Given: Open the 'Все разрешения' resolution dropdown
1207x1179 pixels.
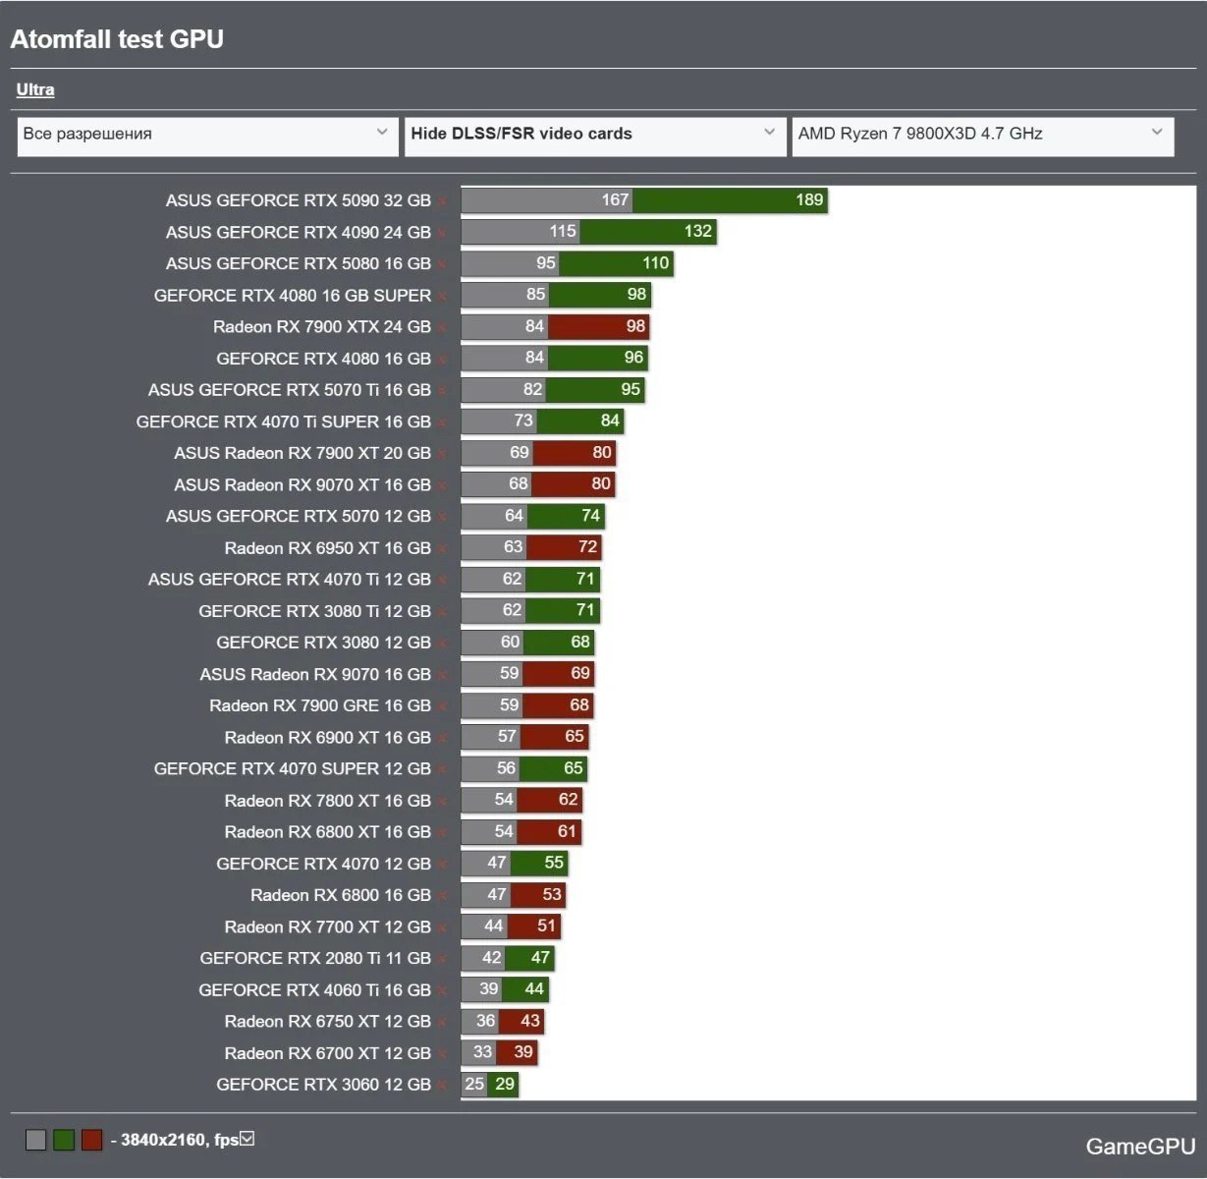Looking at the screenshot, I should click(x=207, y=135).
